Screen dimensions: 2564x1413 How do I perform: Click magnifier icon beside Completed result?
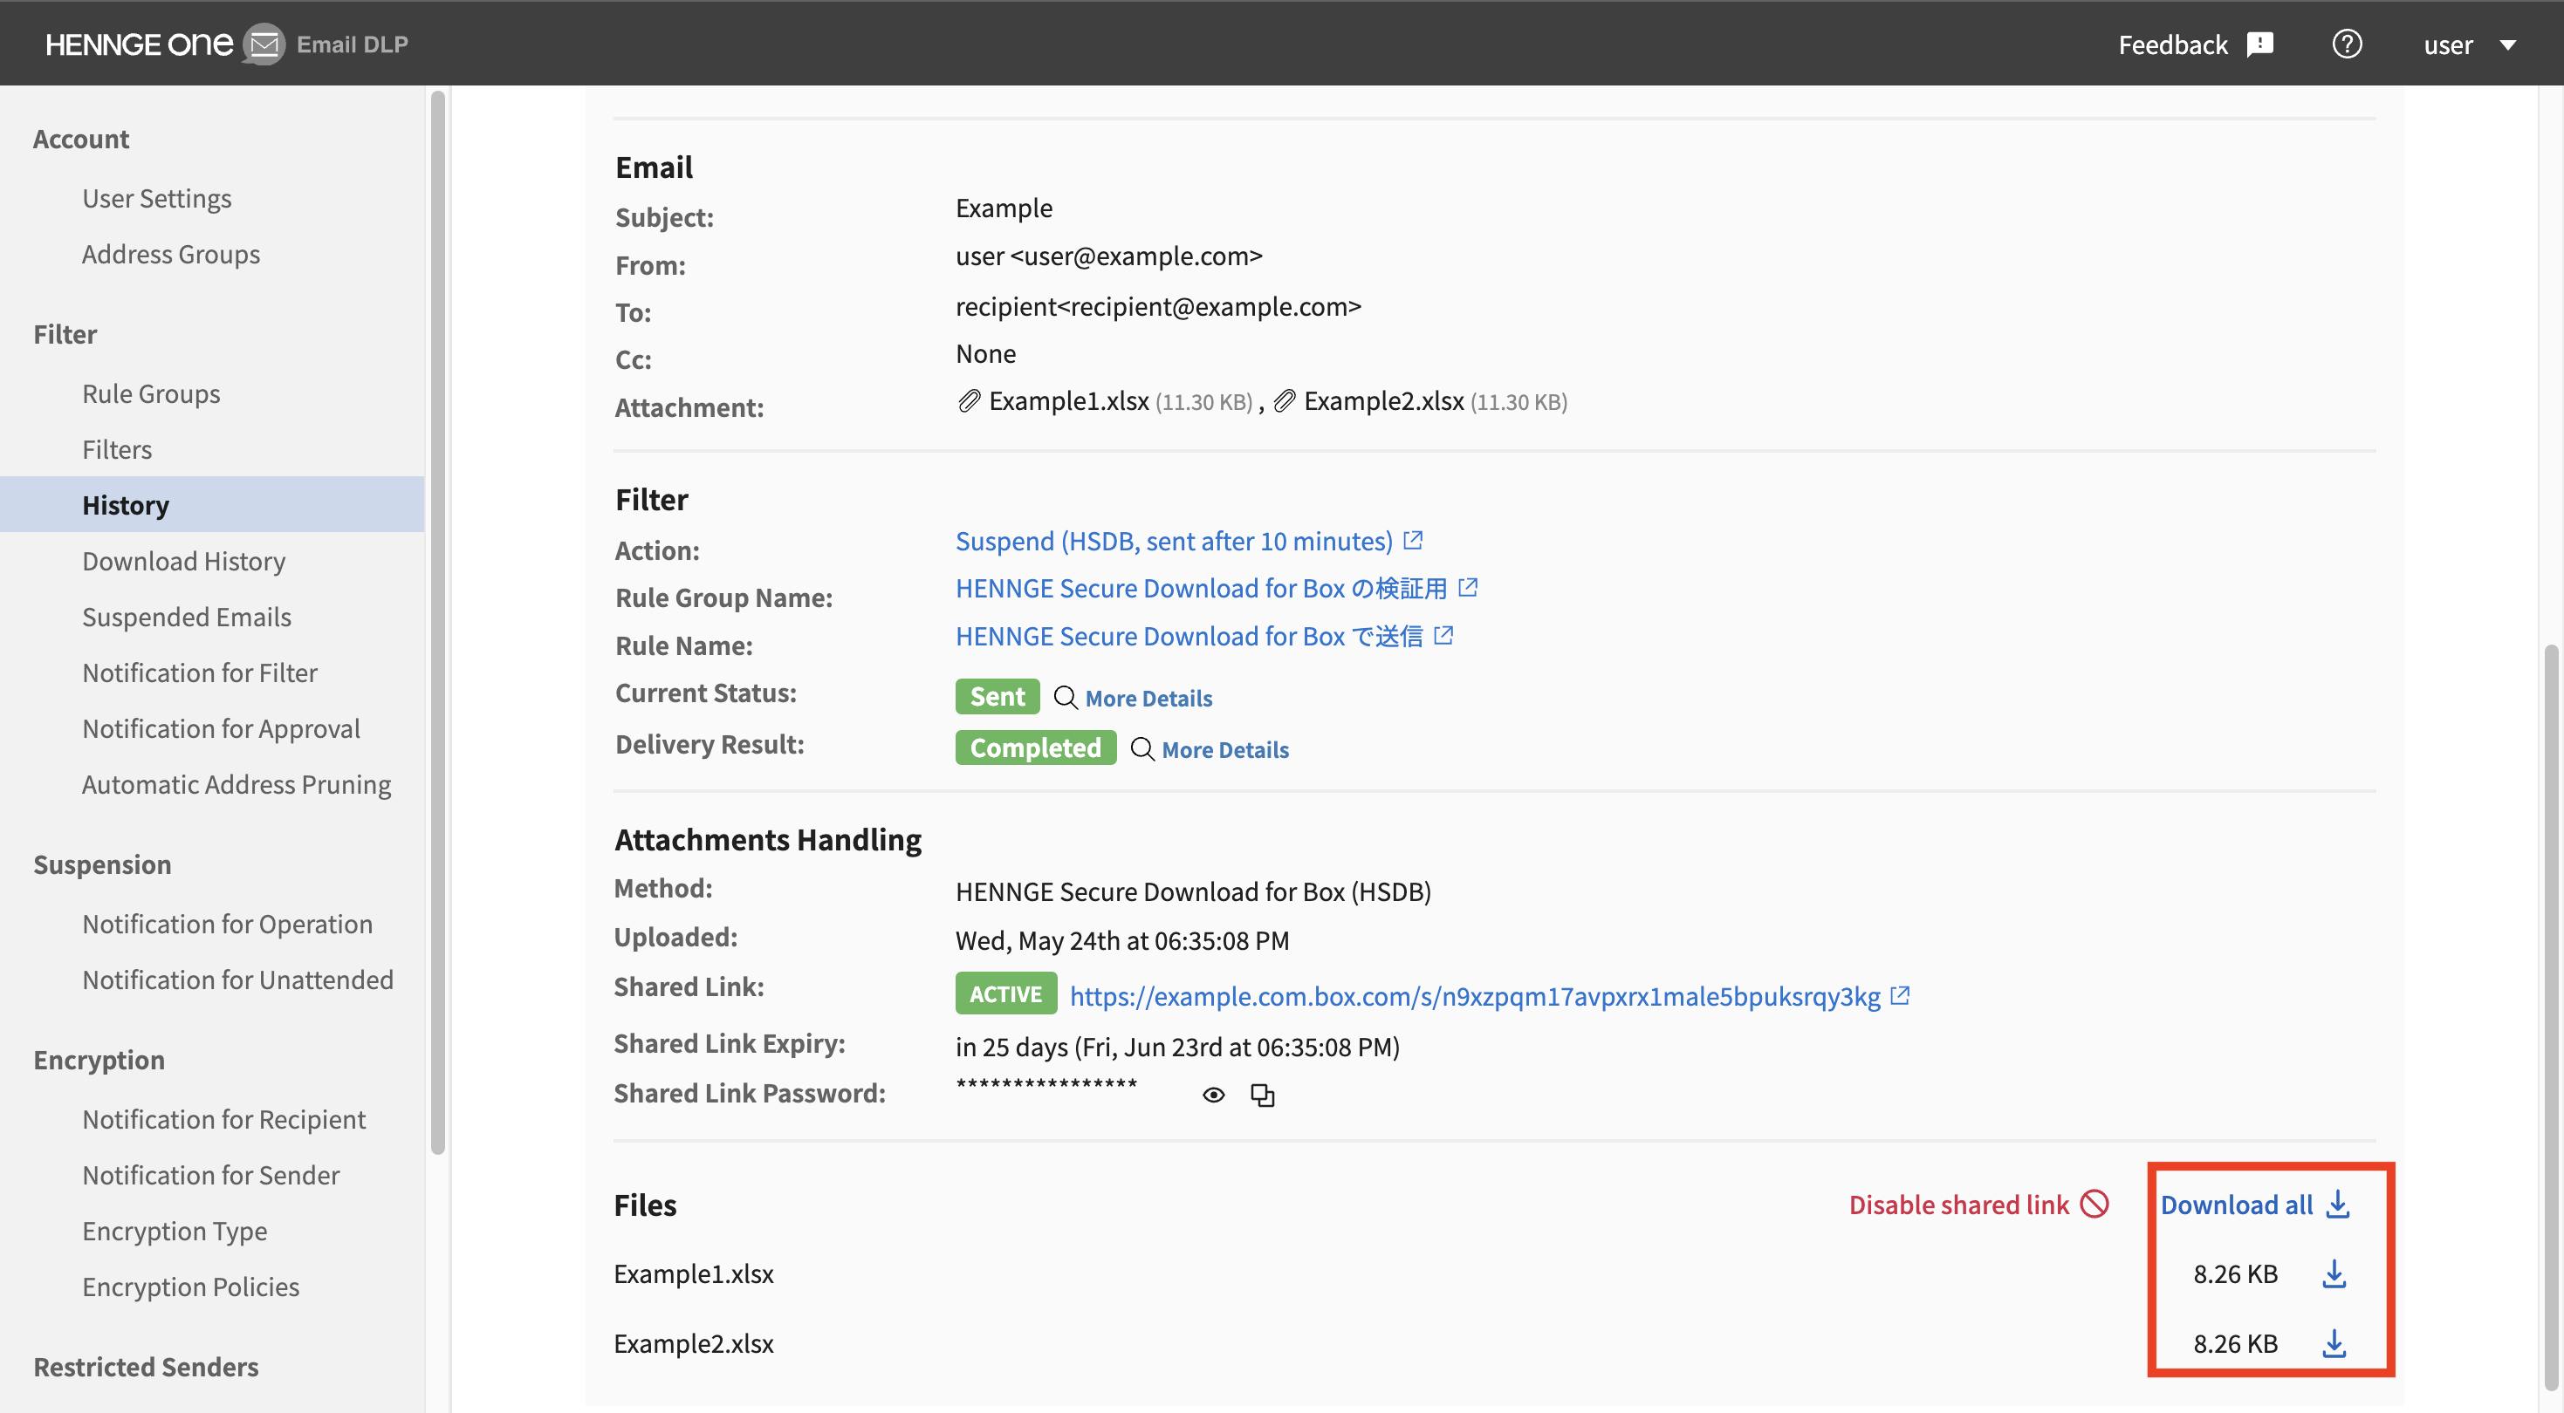[1141, 748]
